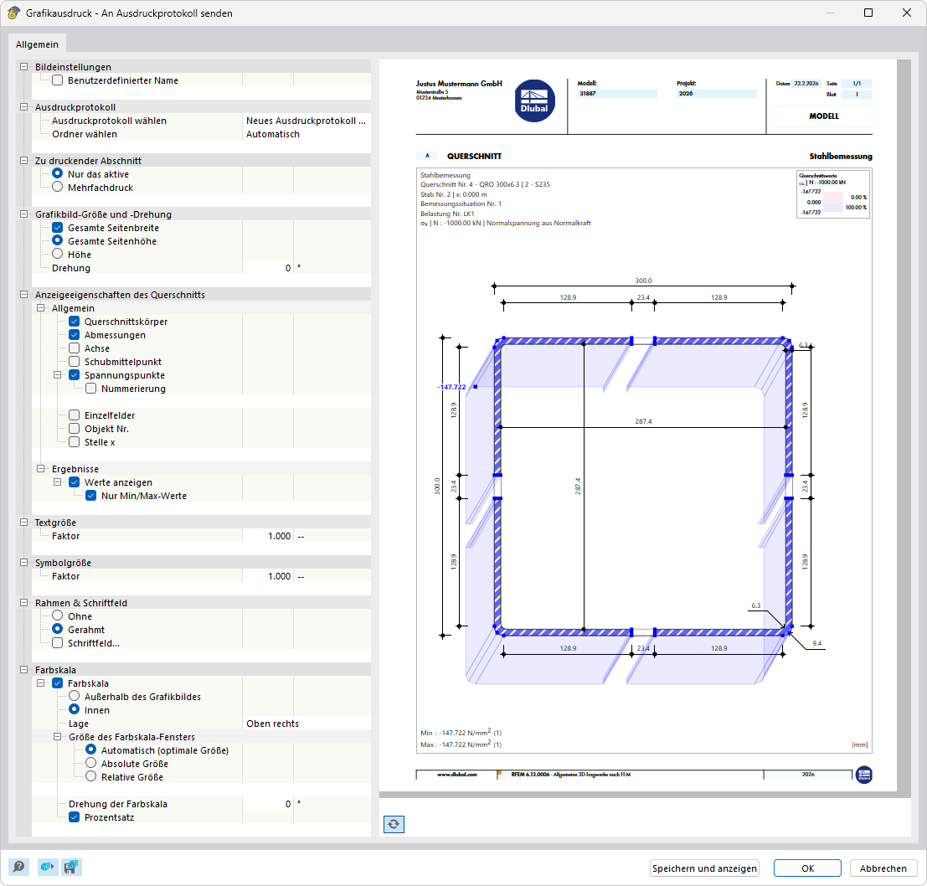Switch to the Allgemein tab

(x=37, y=44)
